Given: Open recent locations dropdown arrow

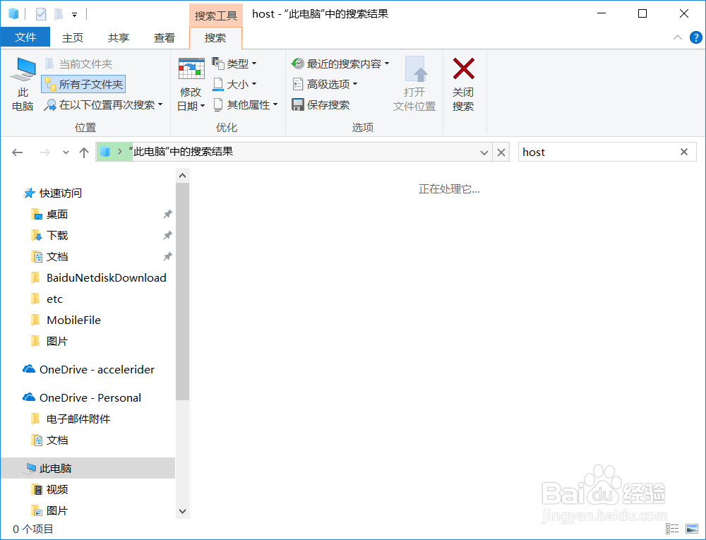Looking at the screenshot, I should click(66, 152).
